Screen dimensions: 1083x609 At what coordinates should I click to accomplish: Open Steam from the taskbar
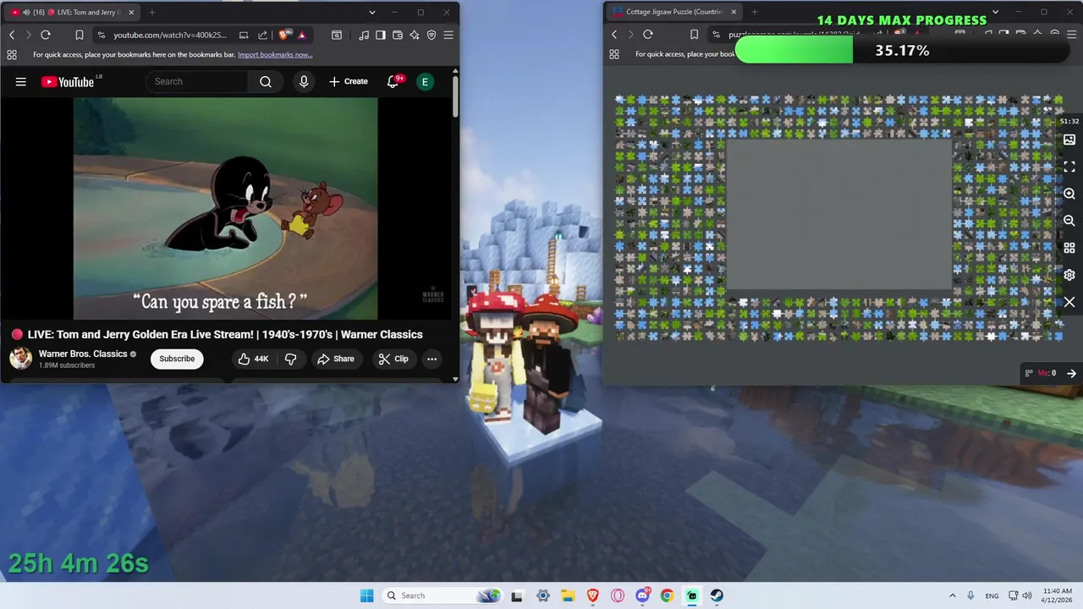tap(717, 595)
